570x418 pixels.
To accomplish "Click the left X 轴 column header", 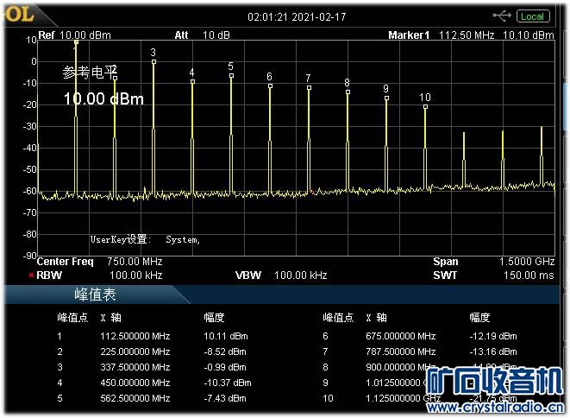I will pyautogui.click(x=111, y=318).
